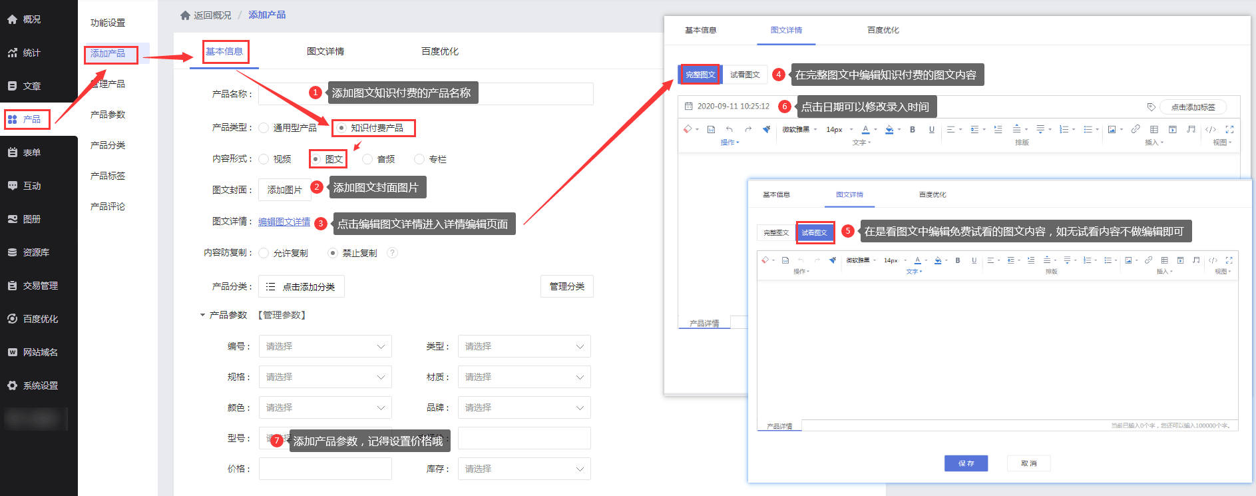Select the 允许复制 radio option

[264, 253]
